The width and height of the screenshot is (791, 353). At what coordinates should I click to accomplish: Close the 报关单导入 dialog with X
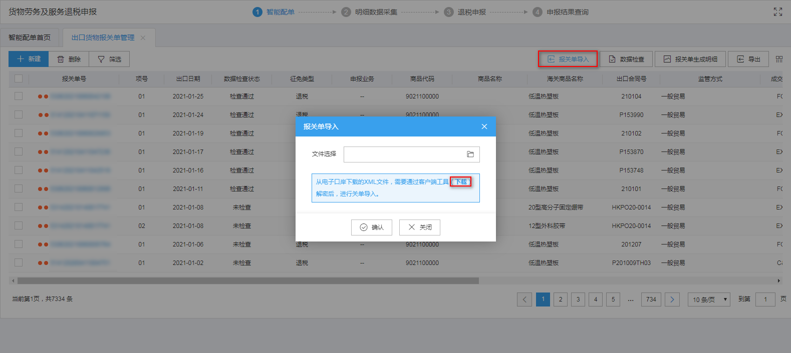(x=484, y=126)
